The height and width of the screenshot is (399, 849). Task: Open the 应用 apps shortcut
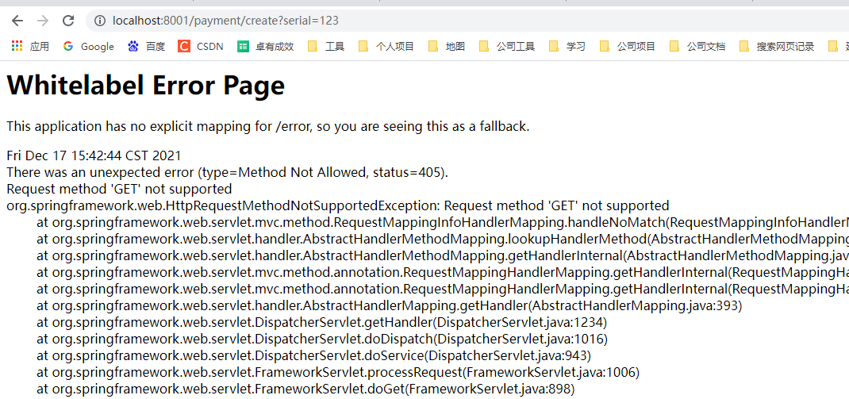[x=30, y=47]
